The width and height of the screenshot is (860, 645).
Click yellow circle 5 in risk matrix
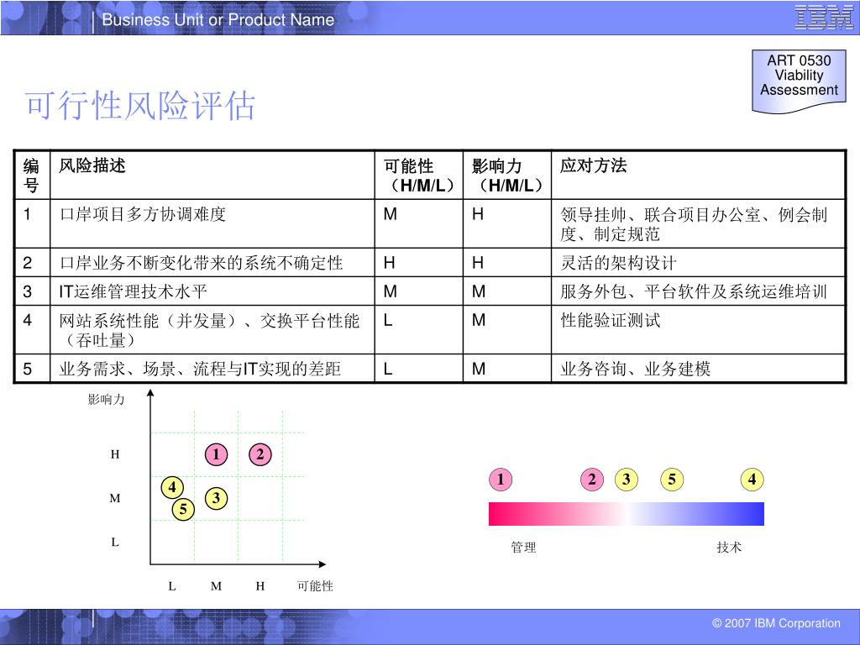click(x=183, y=509)
